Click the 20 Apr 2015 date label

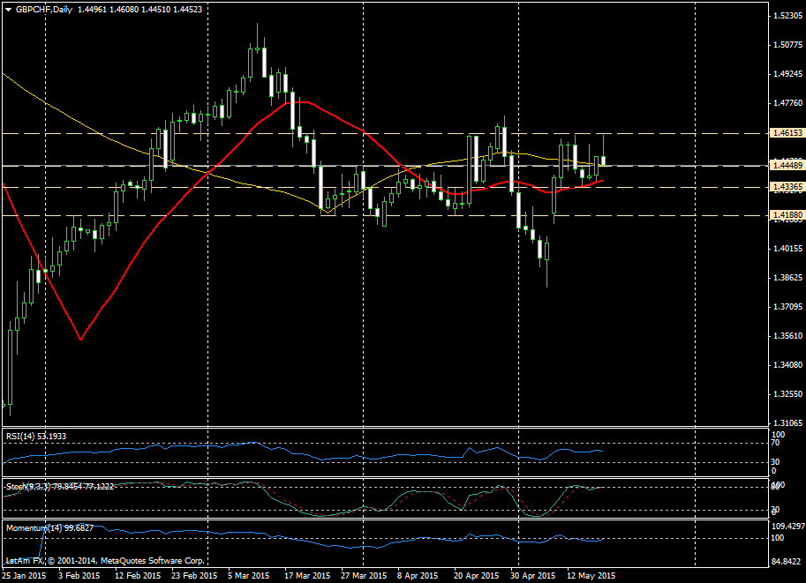(477, 576)
